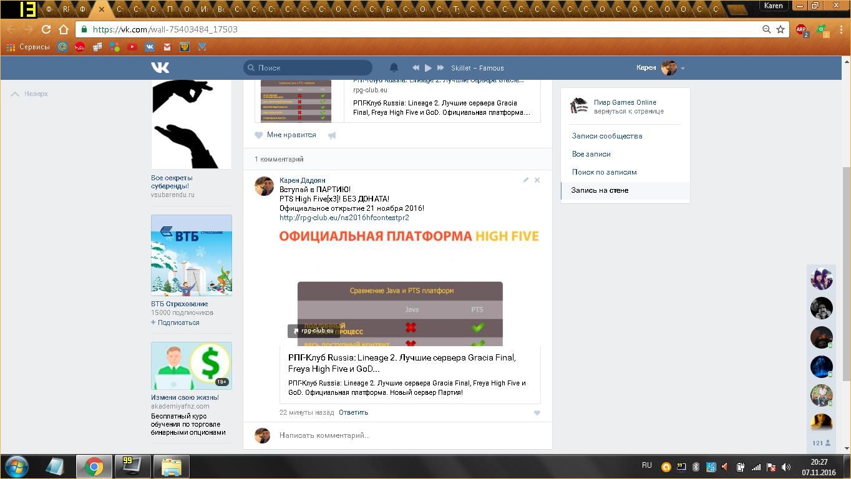Click the VK logo in the header

click(x=160, y=67)
